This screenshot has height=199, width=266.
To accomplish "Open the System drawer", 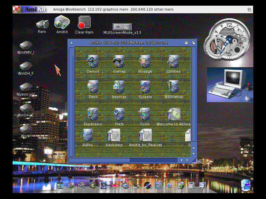I will 145,87.
